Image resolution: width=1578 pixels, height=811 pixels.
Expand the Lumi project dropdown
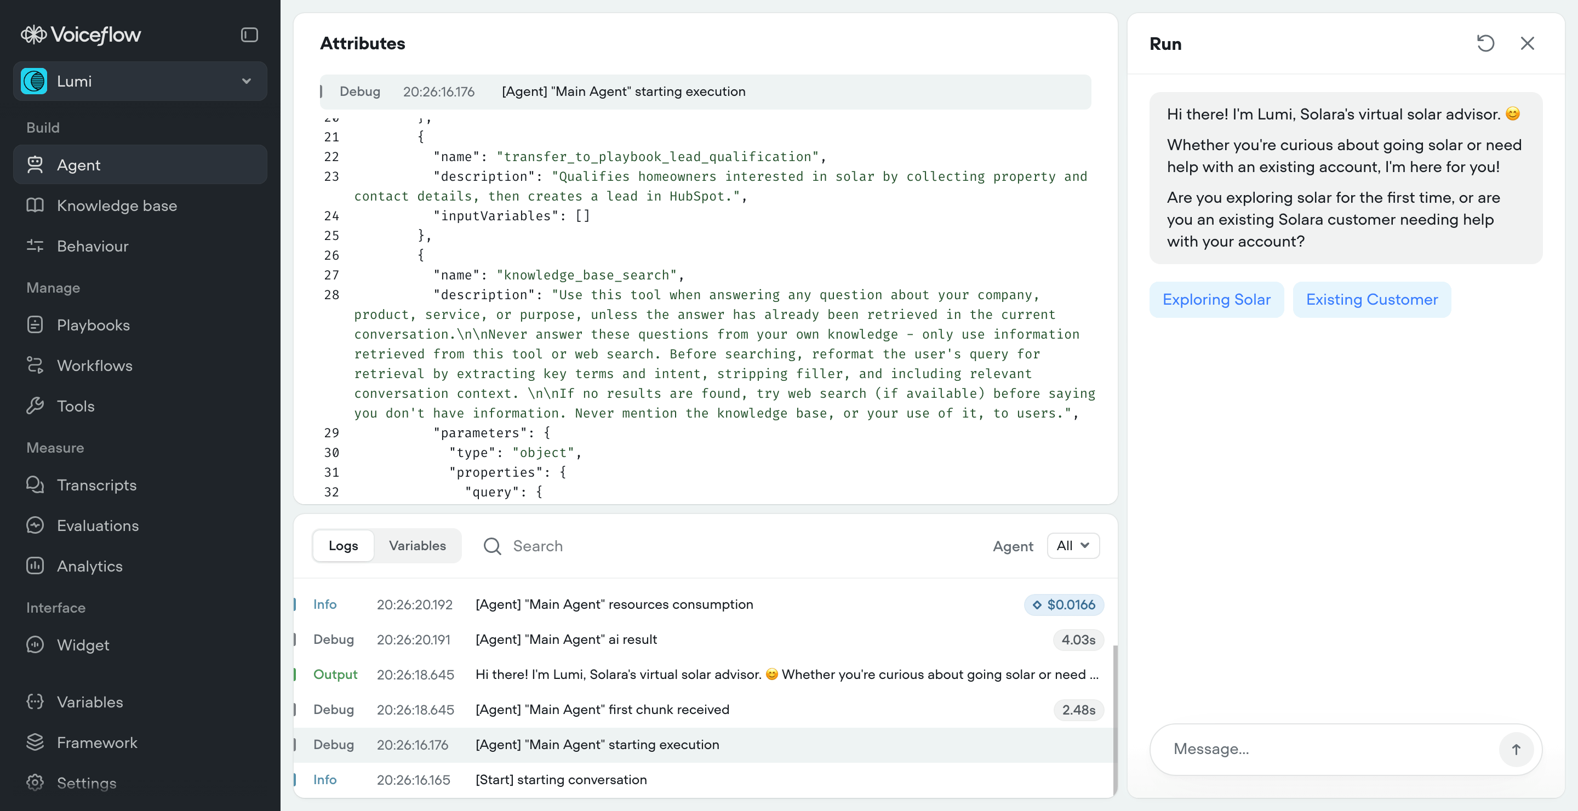click(x=140, y=82)
